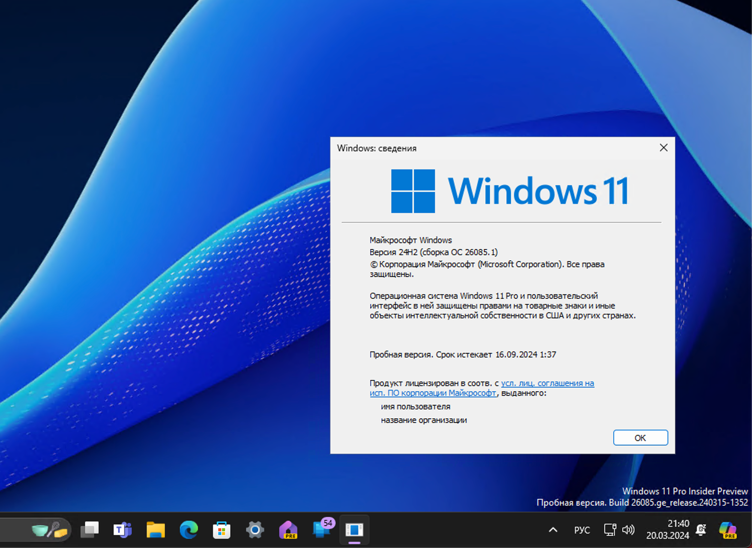Open Microsoft Edge browser
This screenshot has height=548, width=752.
[x=189, y=530]
